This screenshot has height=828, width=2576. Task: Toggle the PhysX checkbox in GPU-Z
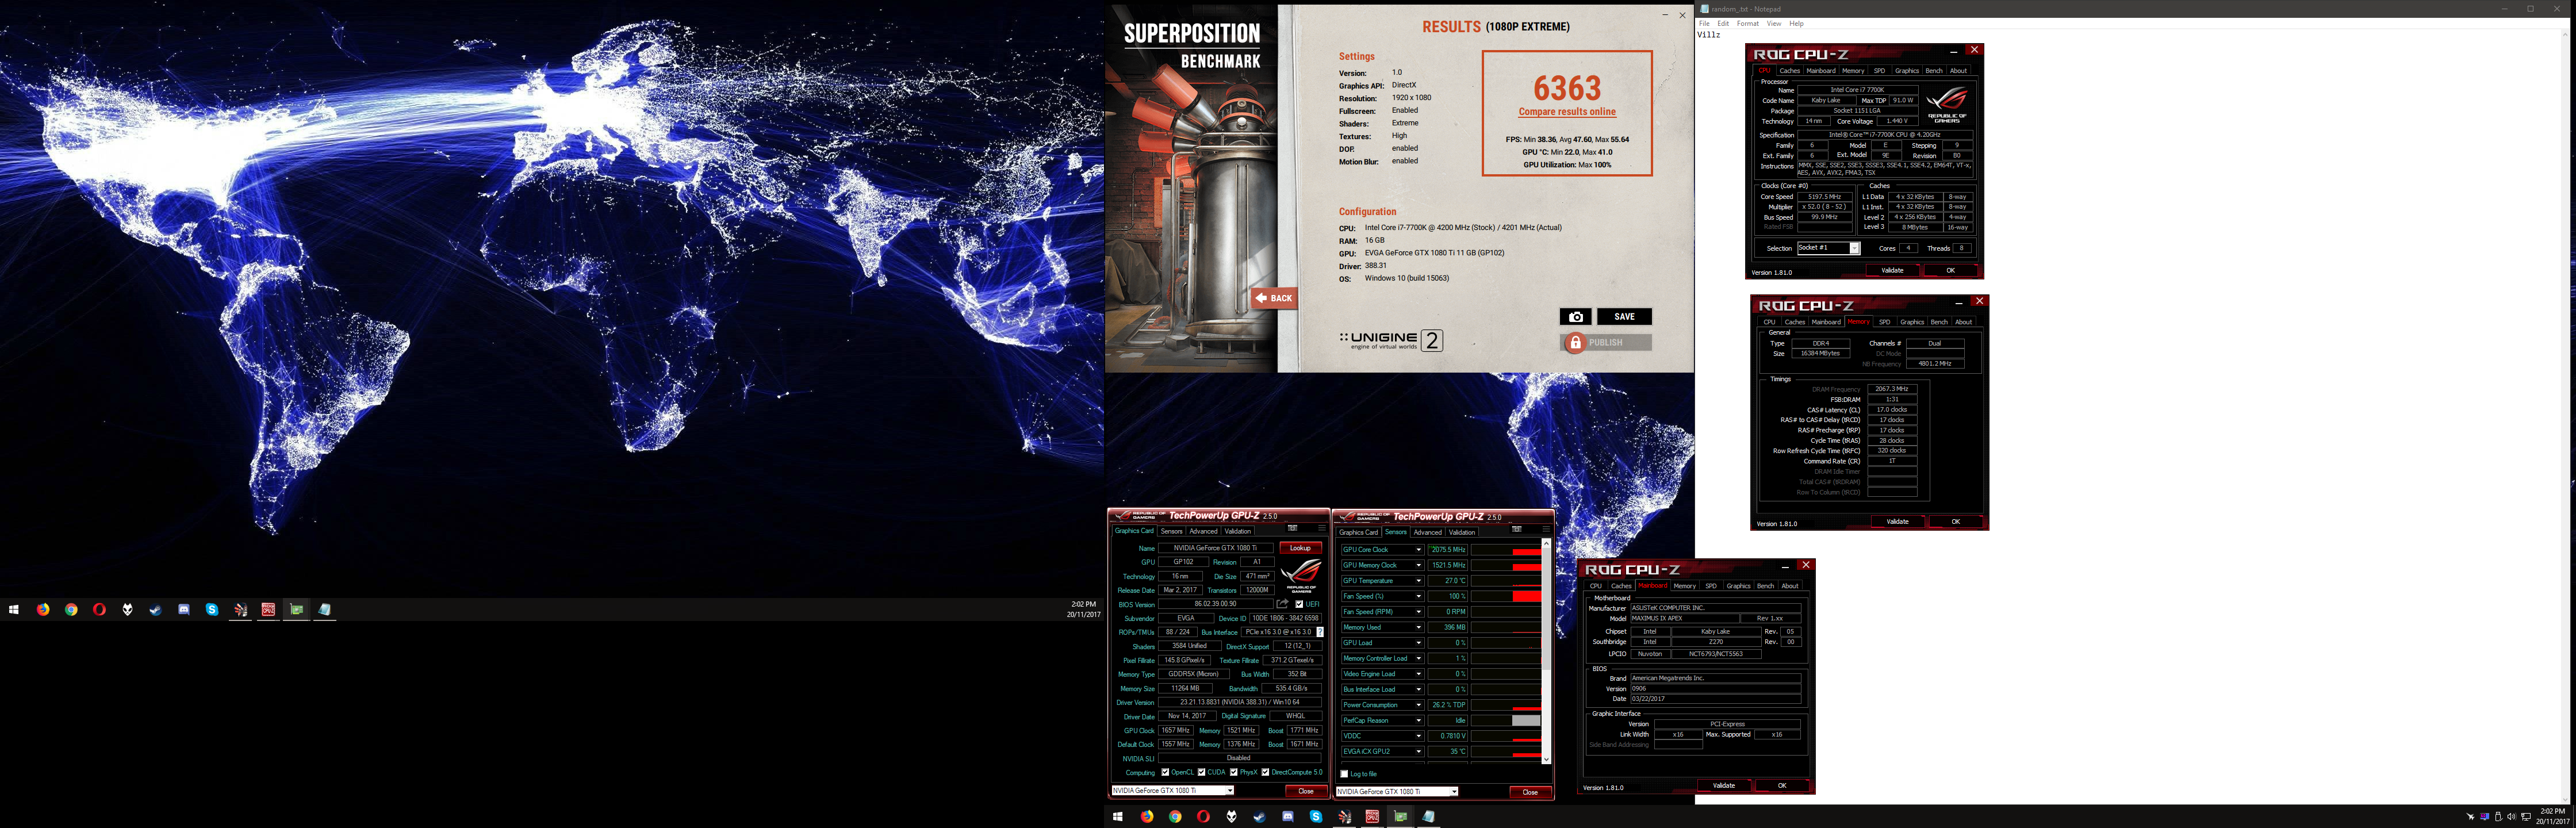tap(1233, 772)
